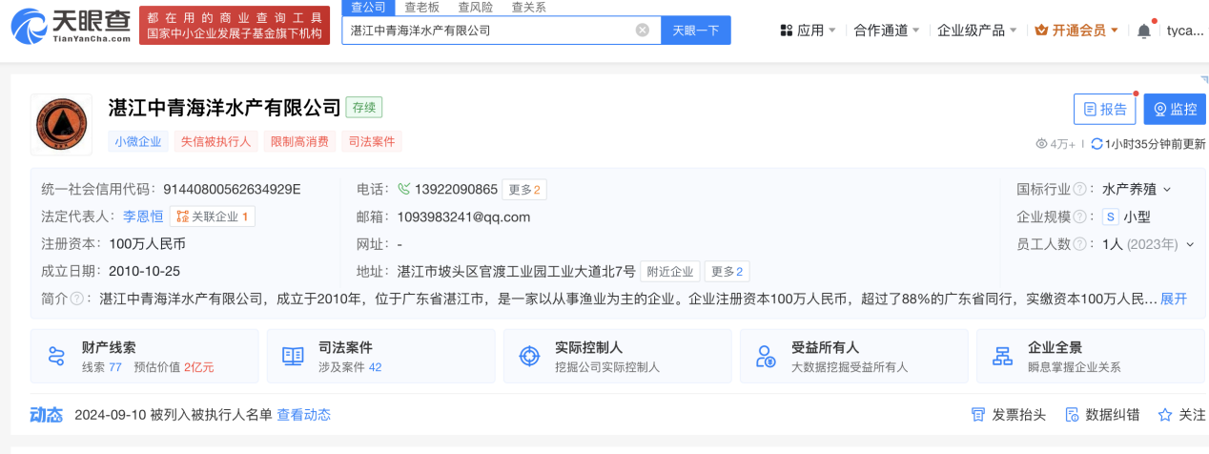1209x454 pixels.
Task: Click the 企业全景 structure icon
Action: pyautogui.click(x=1002, y=357)
